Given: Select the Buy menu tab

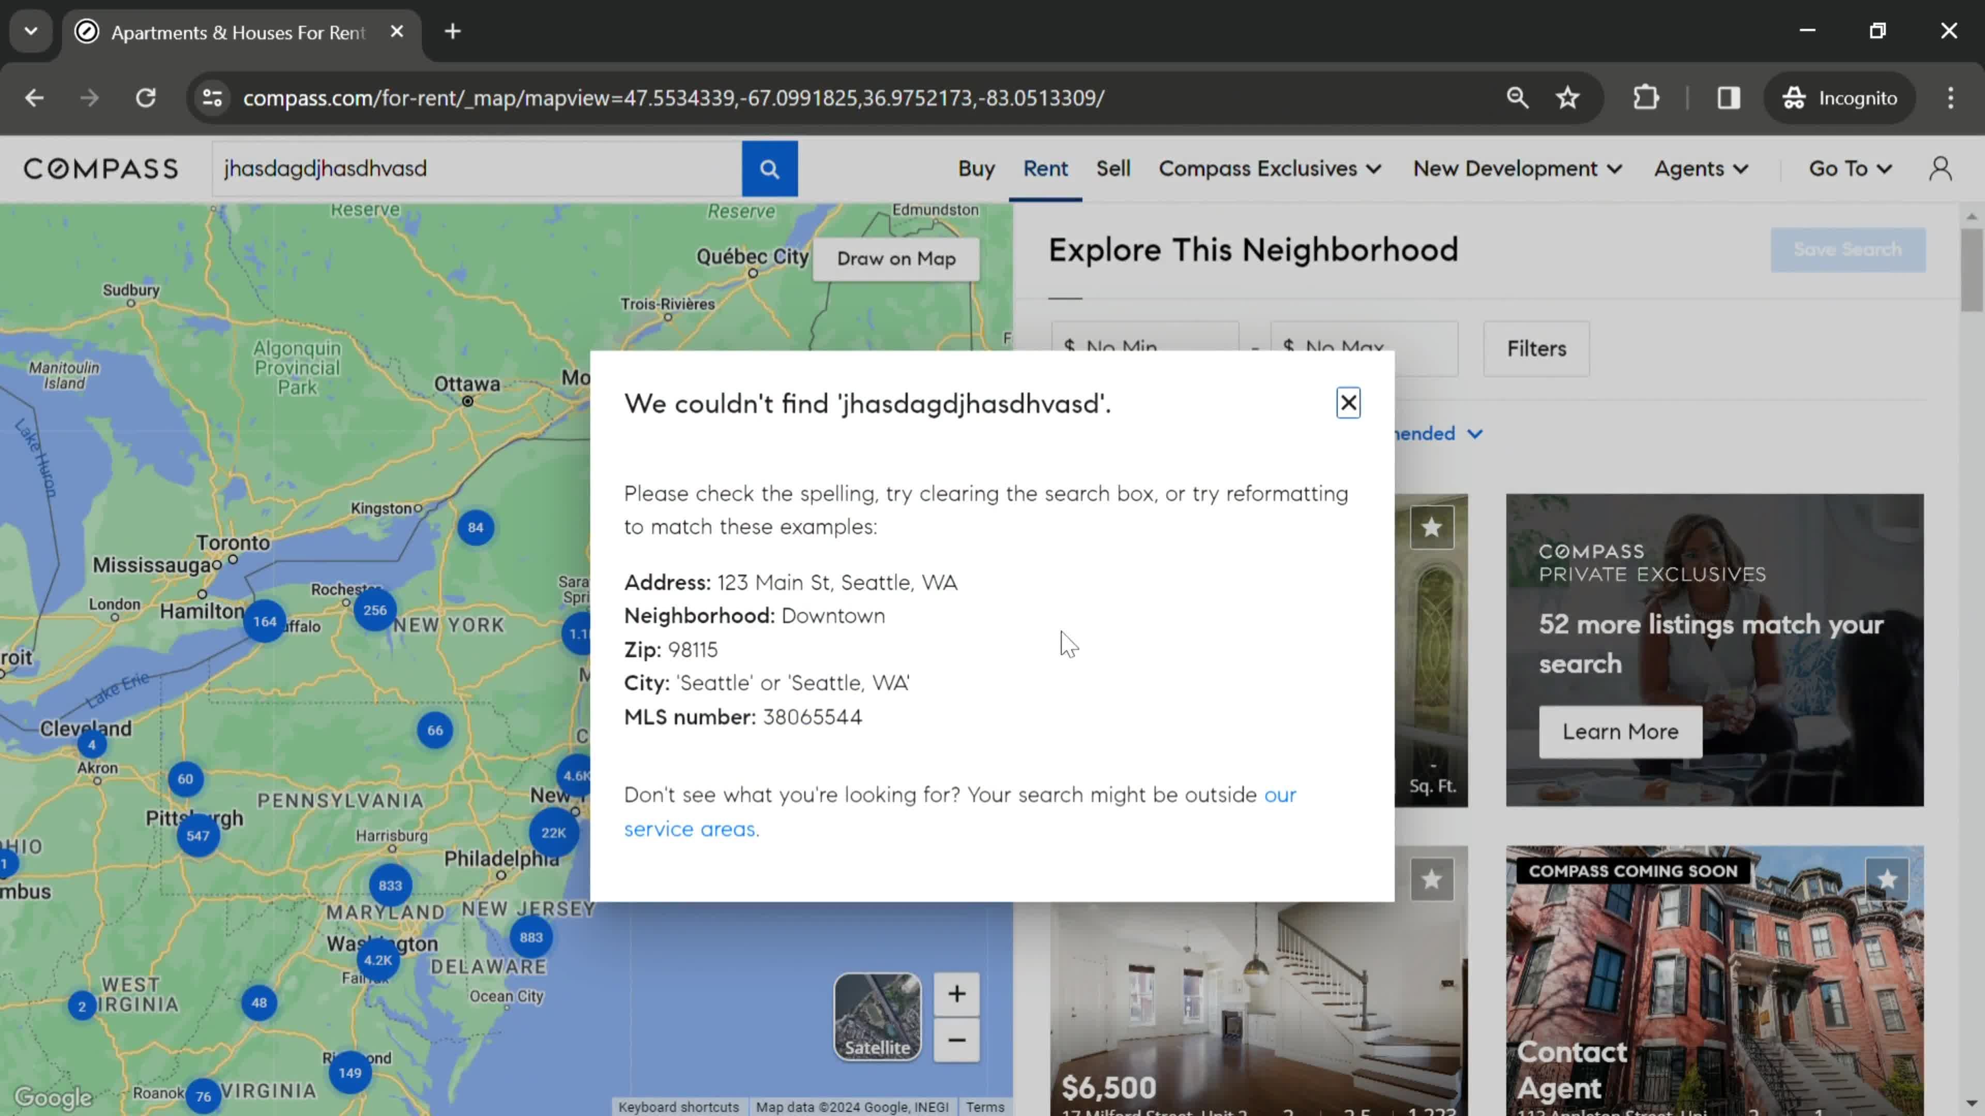Looking at the screenshot, I should [x=975, y=167].
